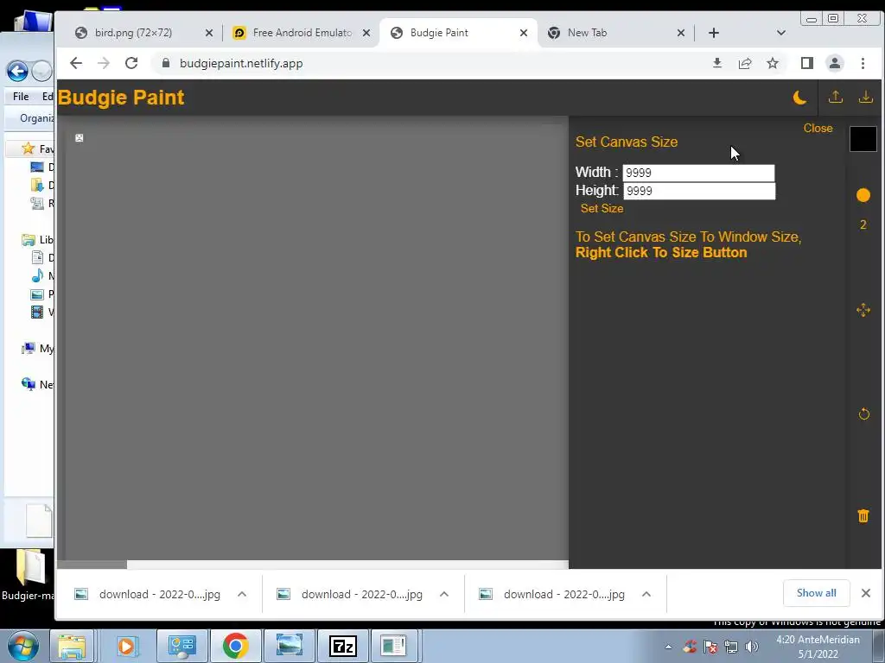This screenshot has height=663, width=885.
Task: Open media player from taskbar
Action: [127, 646]
